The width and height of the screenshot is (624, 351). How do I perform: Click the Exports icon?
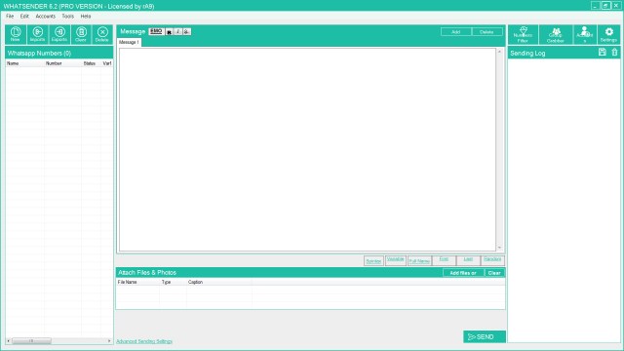[x=59, y=34]
